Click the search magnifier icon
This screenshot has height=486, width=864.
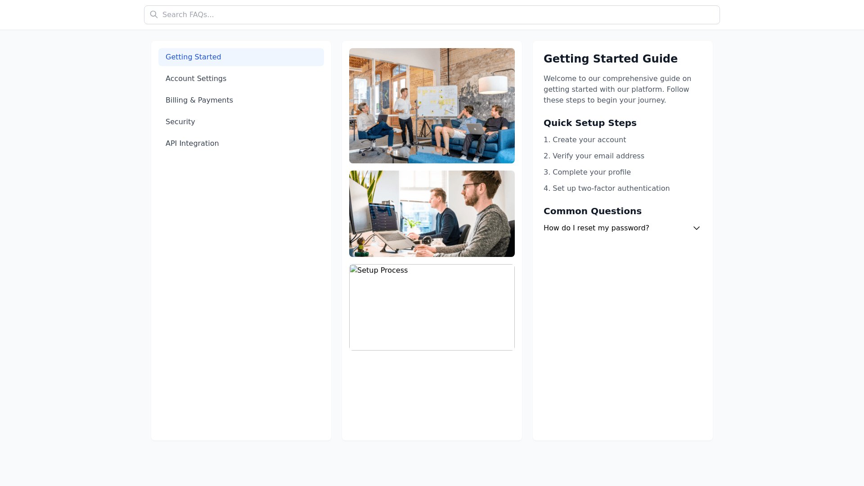(x=154, y=14)
